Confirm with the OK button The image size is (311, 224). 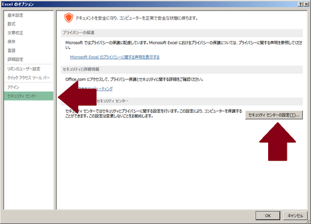point(267,215)
